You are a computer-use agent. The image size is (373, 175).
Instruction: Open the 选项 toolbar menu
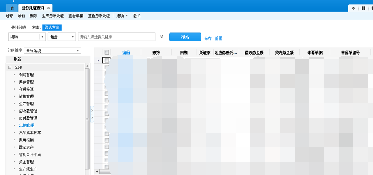122,16
